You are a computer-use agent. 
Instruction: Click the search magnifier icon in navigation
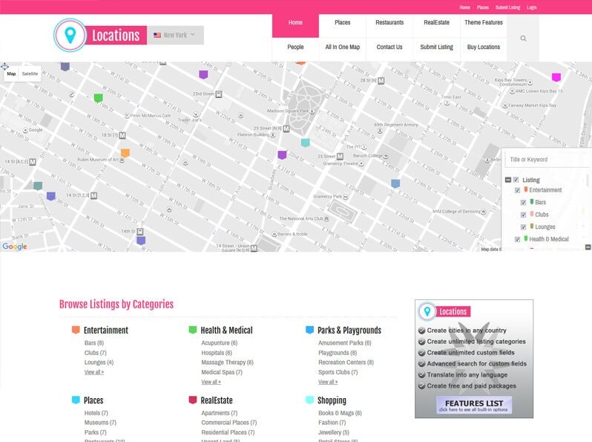[x=523, y=38]
